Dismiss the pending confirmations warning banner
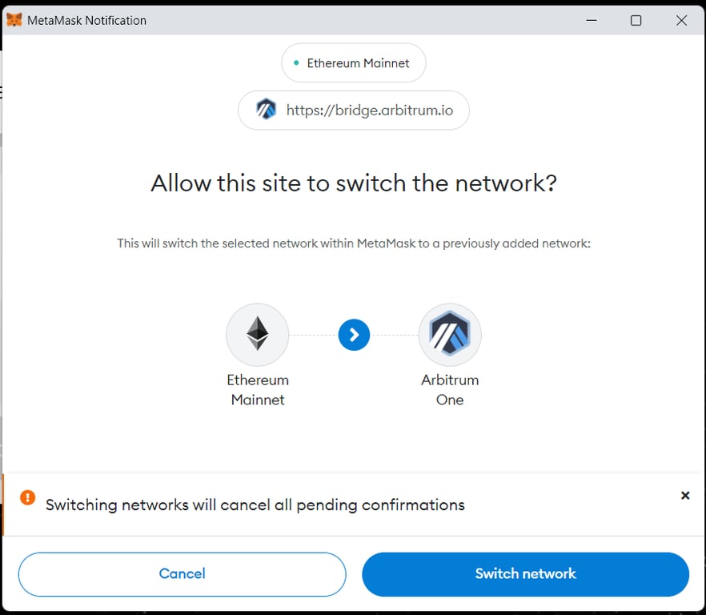Screen dimensions: 706x615 click(685, 495)
